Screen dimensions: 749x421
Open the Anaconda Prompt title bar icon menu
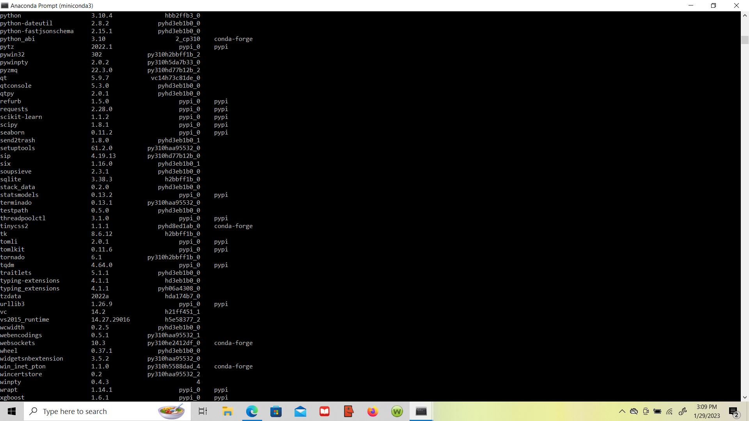4,5
